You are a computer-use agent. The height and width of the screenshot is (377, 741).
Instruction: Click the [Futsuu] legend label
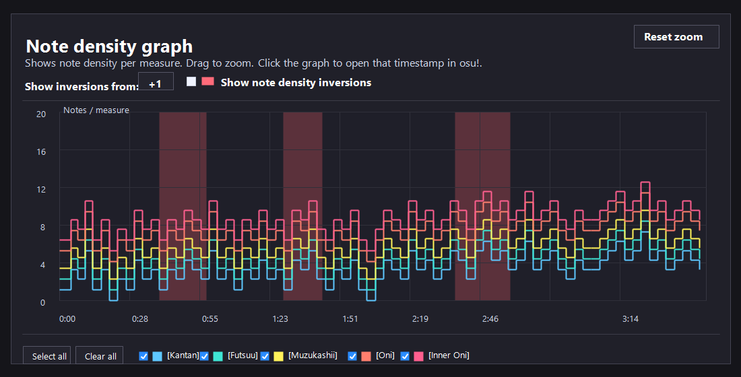point(243,355)
